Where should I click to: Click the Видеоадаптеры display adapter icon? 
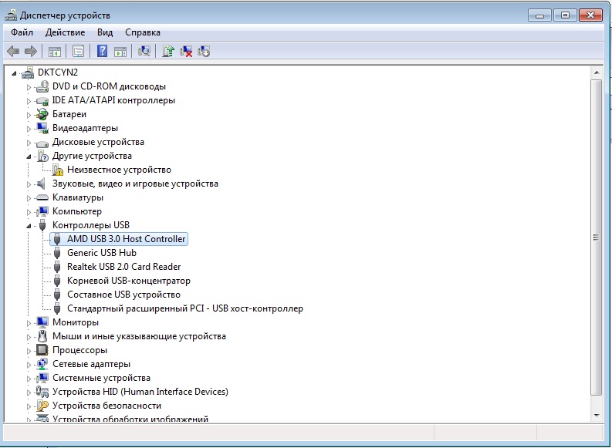42,128
